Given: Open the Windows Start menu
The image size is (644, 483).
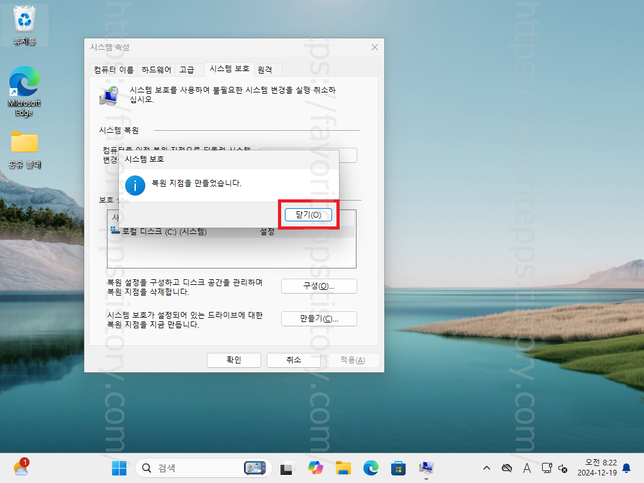Looking at the screenshot, I should coord(119,468).
